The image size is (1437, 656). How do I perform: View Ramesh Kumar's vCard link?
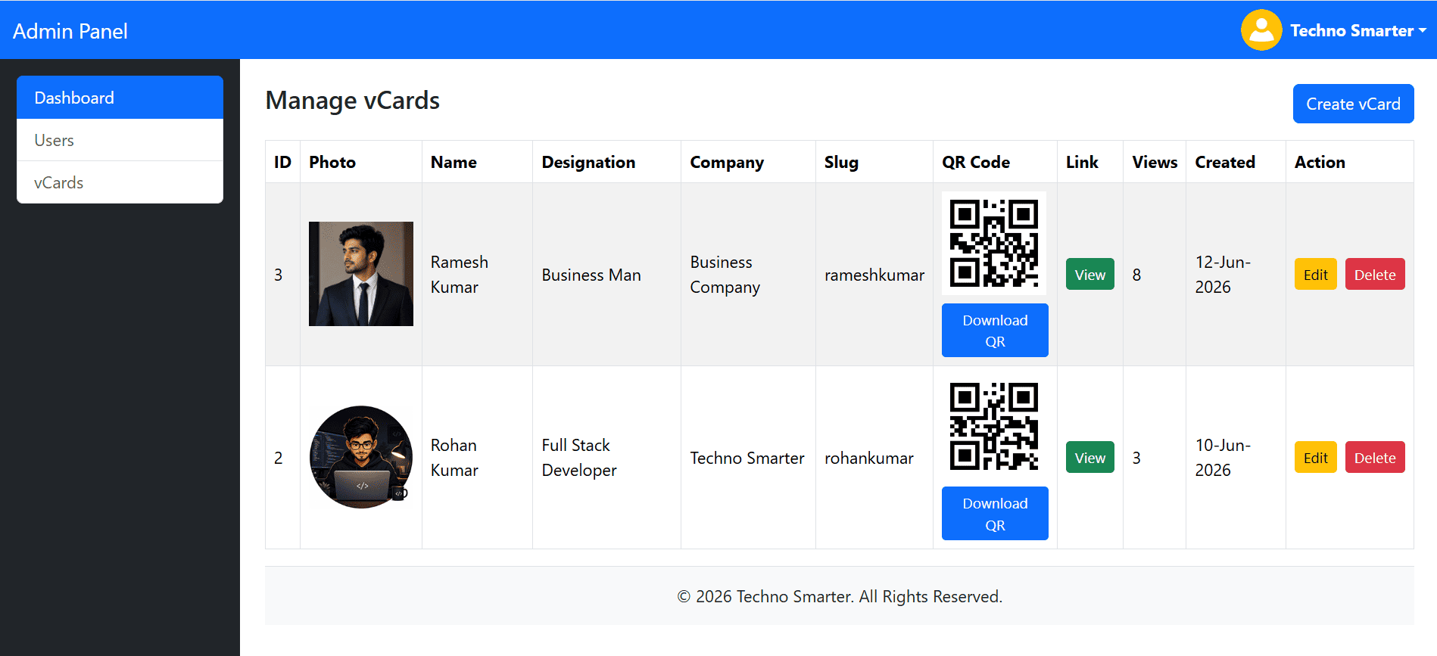[x=1090, y=274]
